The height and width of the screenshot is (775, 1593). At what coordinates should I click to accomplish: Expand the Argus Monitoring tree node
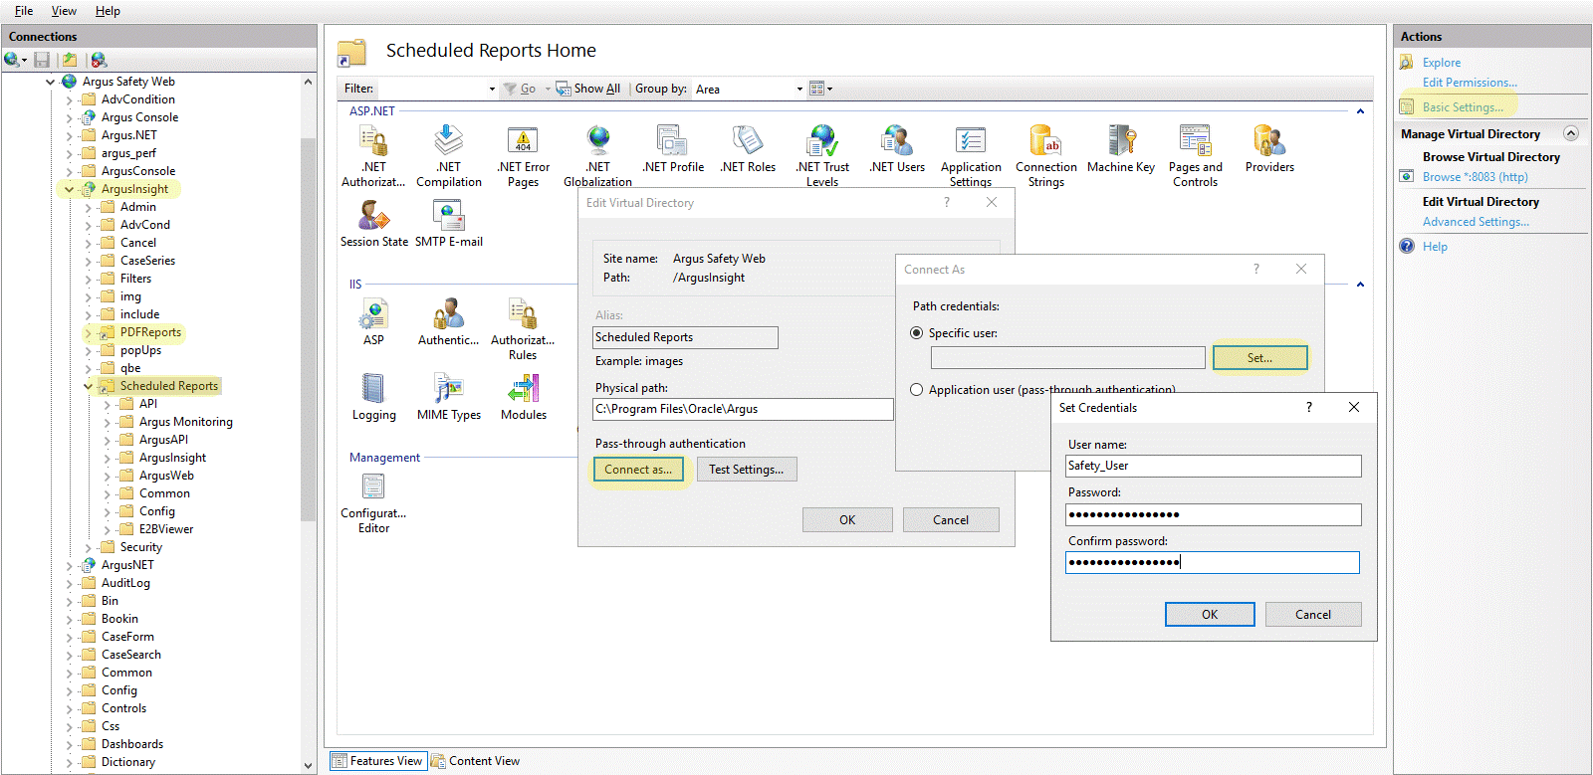pyautogui.click(x=107, y=422)
